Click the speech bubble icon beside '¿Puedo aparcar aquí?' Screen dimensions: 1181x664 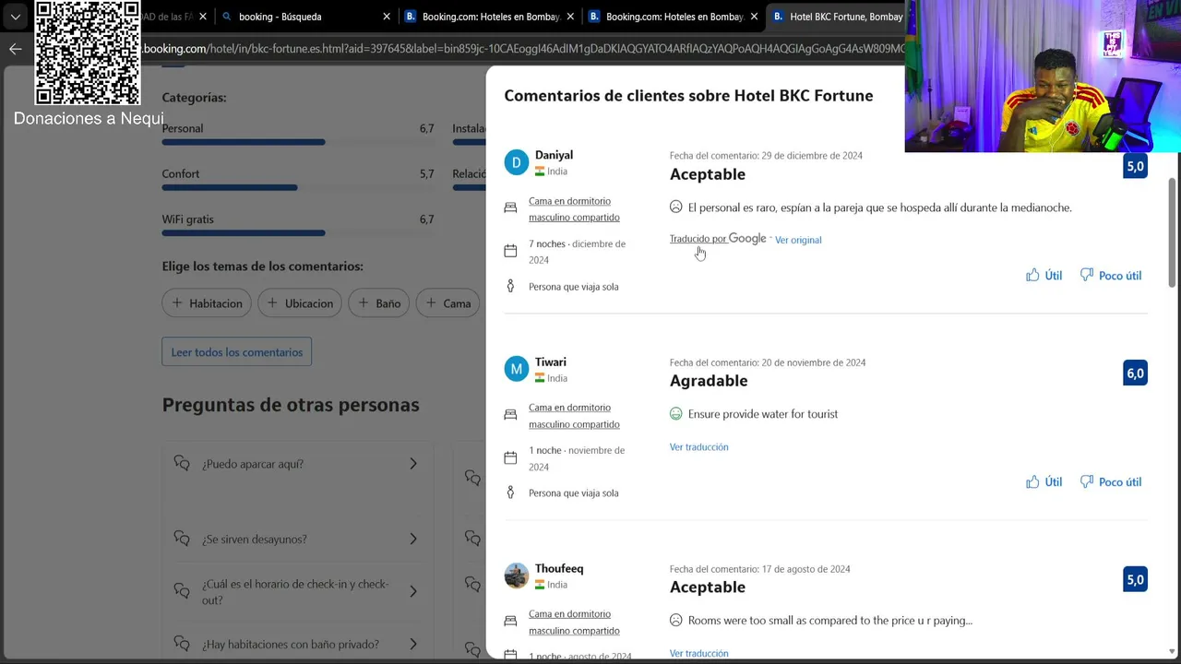click(182, 464)
